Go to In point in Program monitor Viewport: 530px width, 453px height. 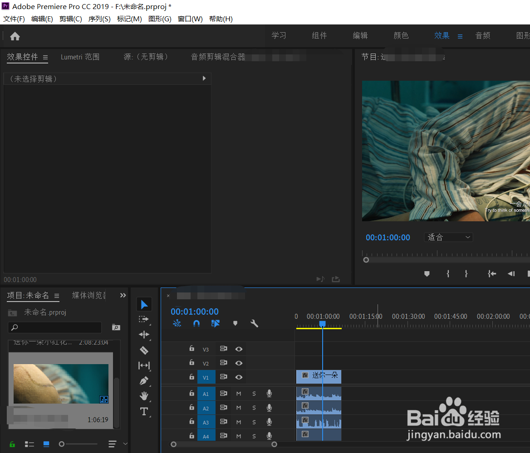coord(492,273)
